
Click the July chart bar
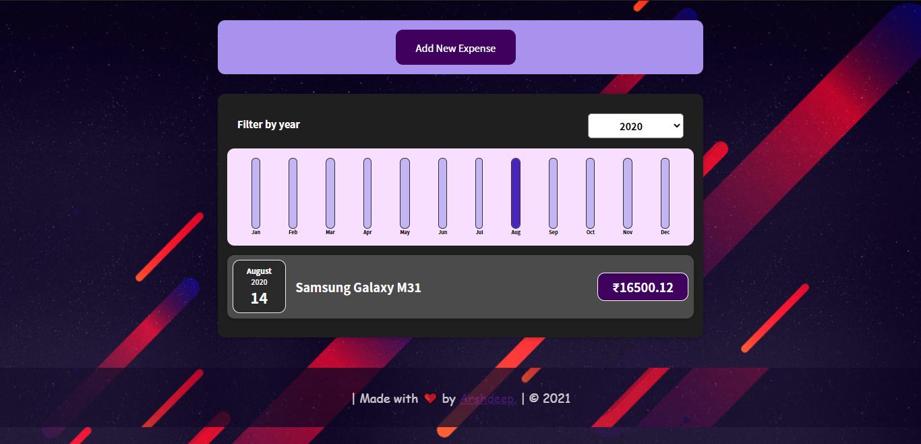(479, 193)
